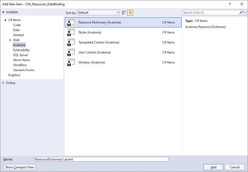Select the Xamarin.Forms category

(24, 70)
